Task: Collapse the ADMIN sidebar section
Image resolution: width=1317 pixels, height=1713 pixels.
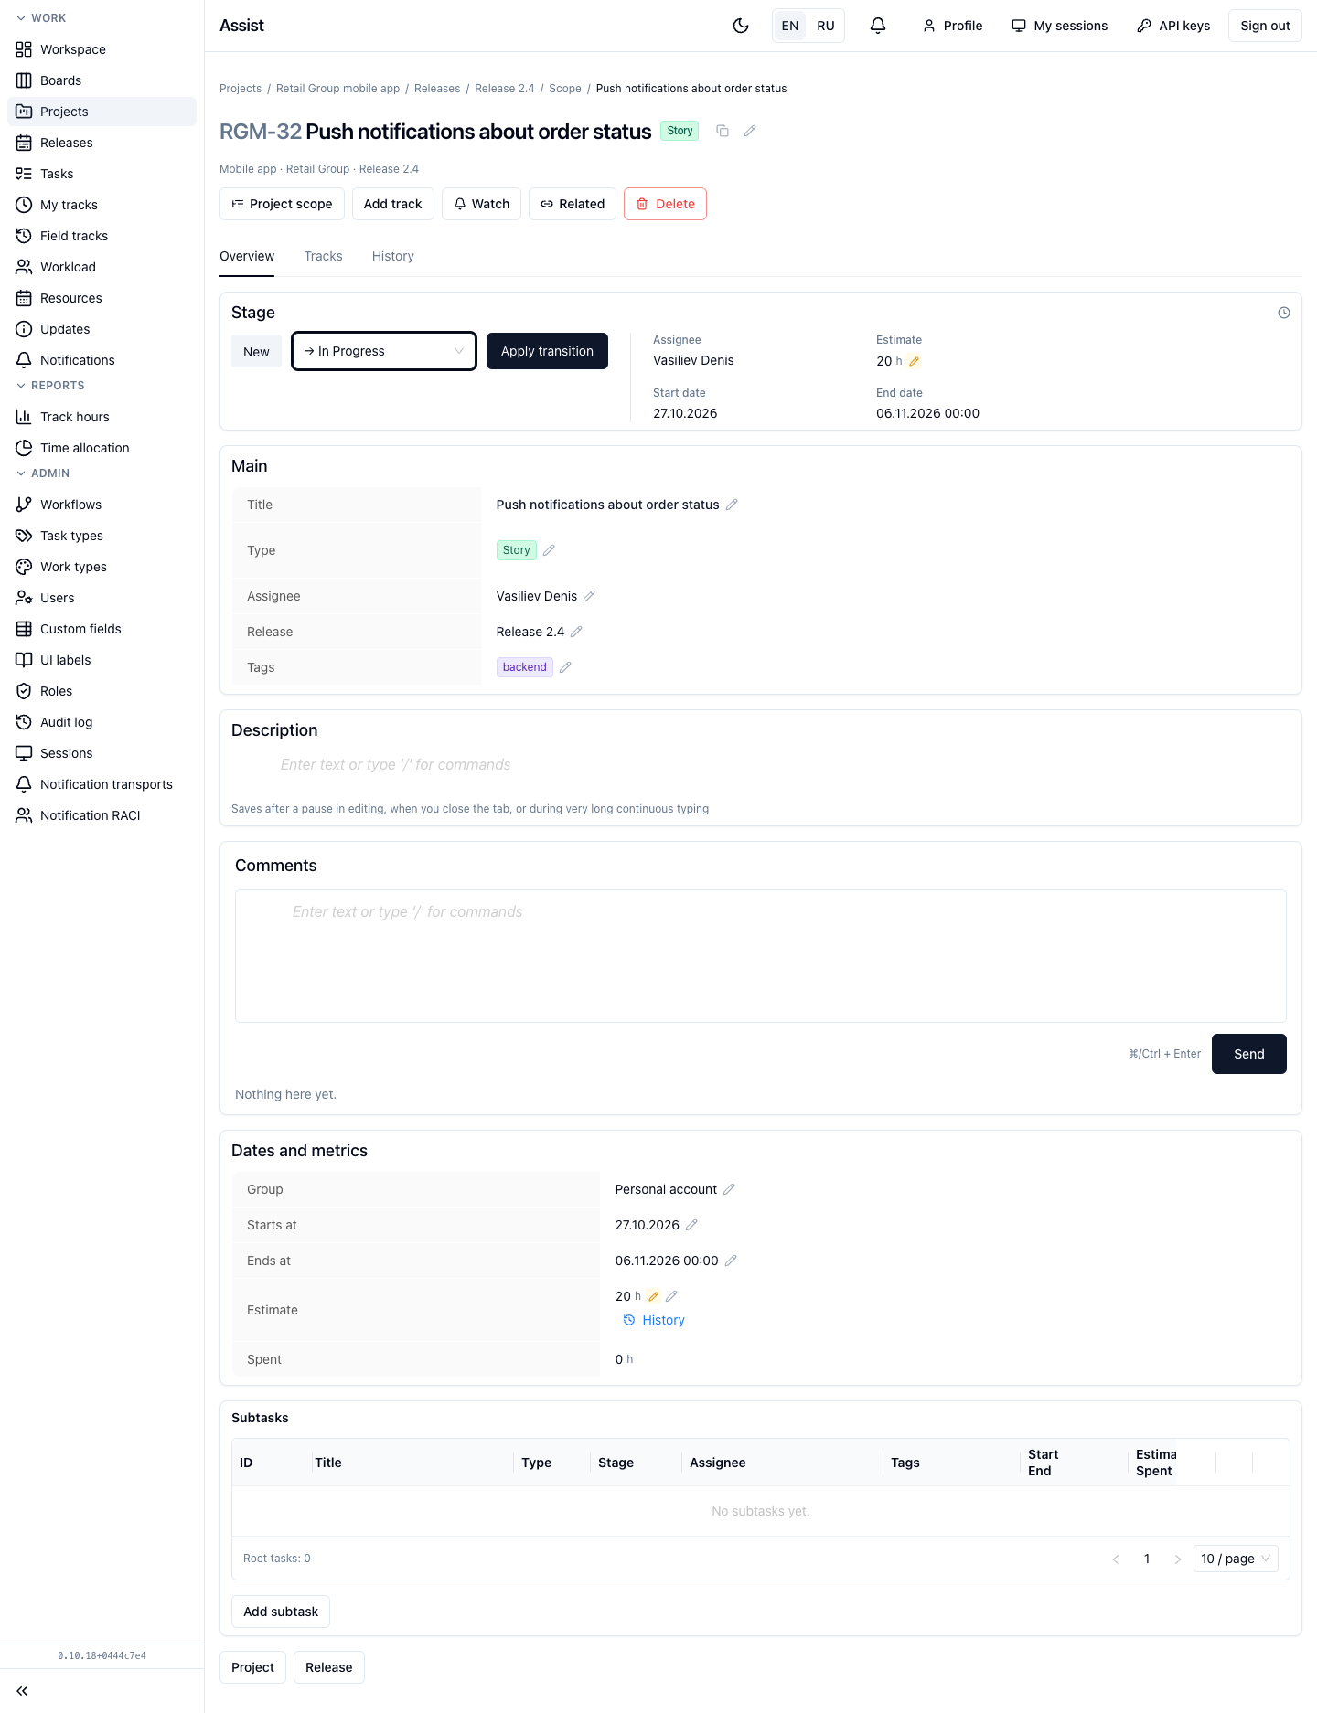Action: click(x=43, y=473)
